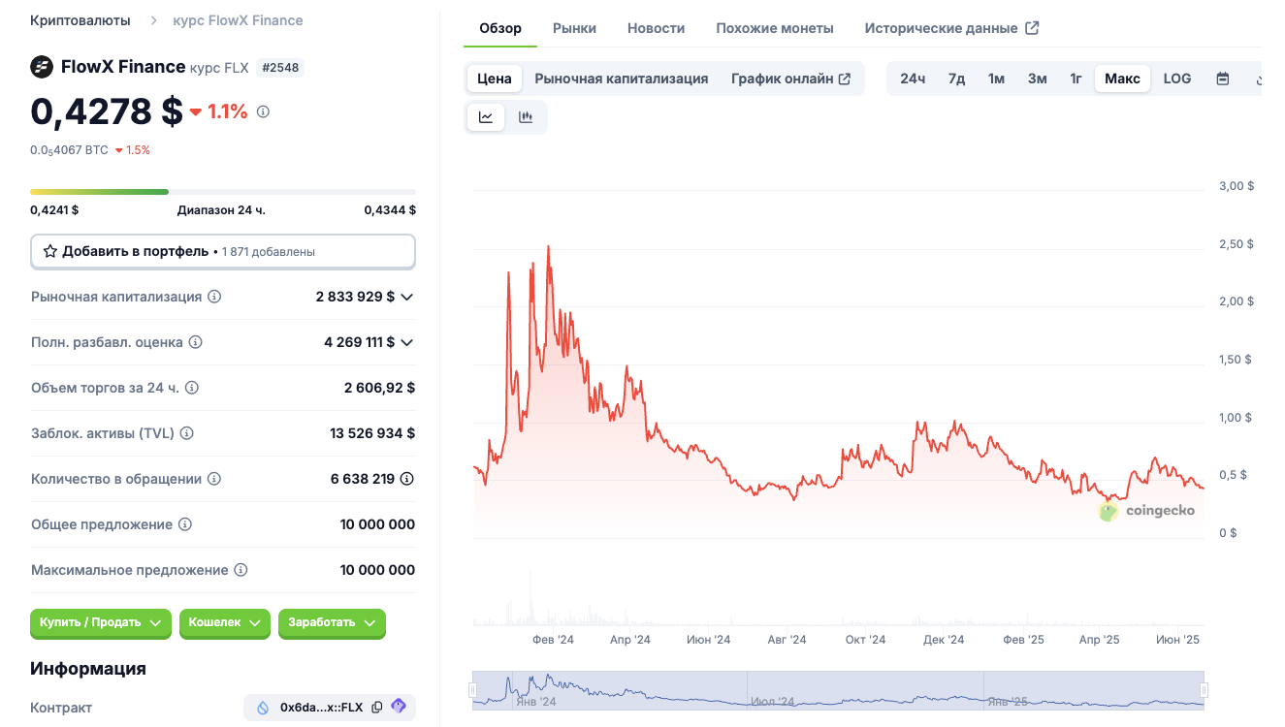Click the Фев '24 price peak on chart
Screen dimensions: 1285x727
[x=549, y=247]
